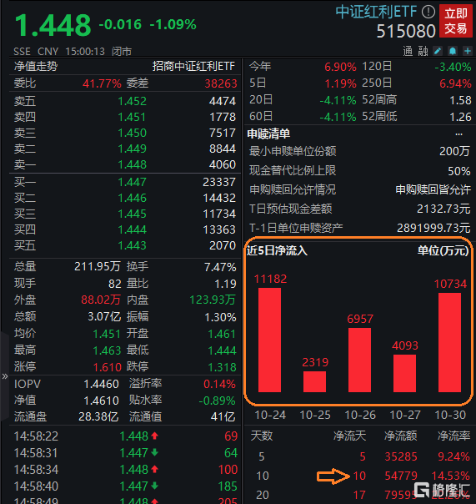Open info circle next to 中证红利ETF
Viewport: 476px width, 504px height.
tap(428, 13)
